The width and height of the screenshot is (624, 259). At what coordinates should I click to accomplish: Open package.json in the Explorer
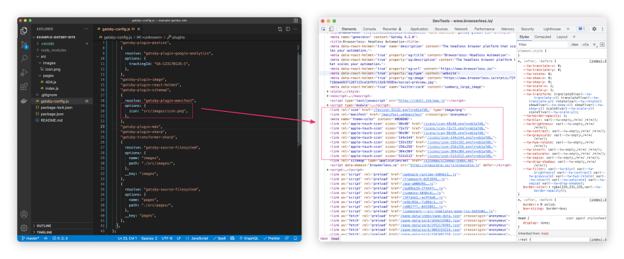(x=52, y=114)
